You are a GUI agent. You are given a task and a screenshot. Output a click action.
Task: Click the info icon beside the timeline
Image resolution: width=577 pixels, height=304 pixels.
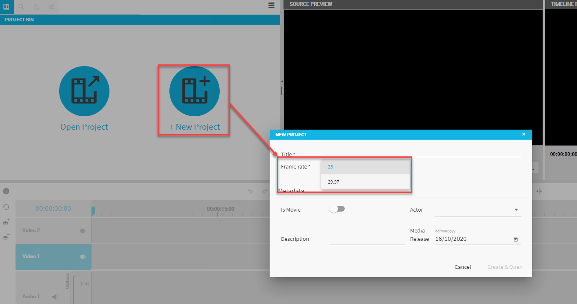(6, 191)
